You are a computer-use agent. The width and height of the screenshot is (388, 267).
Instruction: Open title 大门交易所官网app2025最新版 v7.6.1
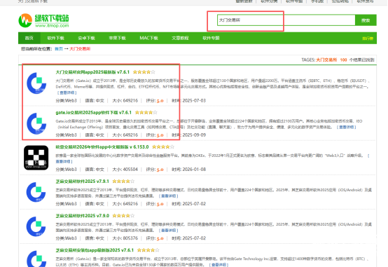[x=92, y=72]
